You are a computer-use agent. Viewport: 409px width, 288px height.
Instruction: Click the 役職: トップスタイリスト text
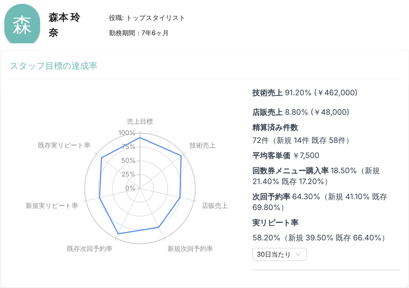(147, 18)
